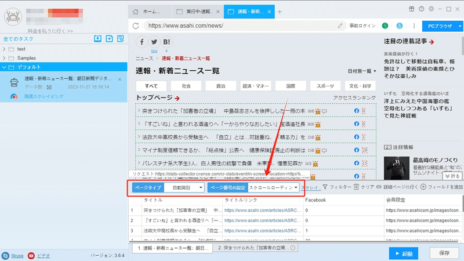Click the クリア trash icon
Screen dimensions: 464x261
point(356,187)
